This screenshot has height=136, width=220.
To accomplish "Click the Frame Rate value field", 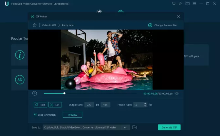I will (138, 105).
